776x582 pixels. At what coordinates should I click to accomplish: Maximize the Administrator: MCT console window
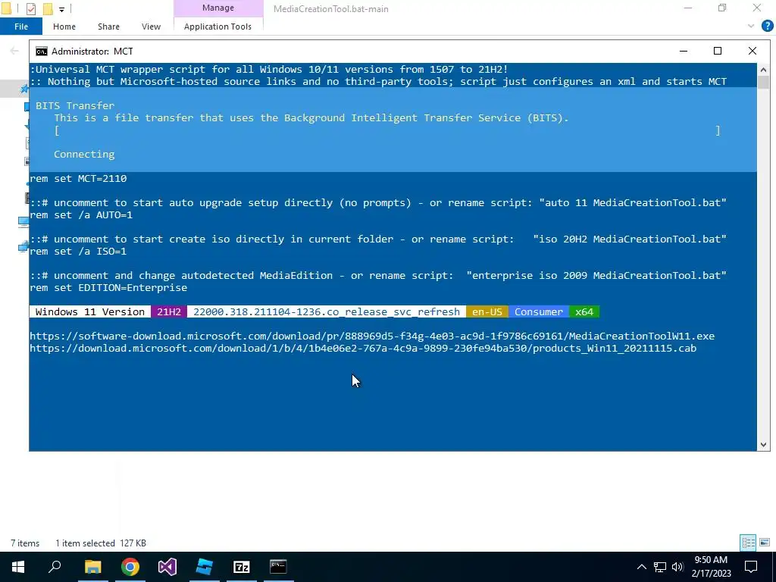point(718,51)
